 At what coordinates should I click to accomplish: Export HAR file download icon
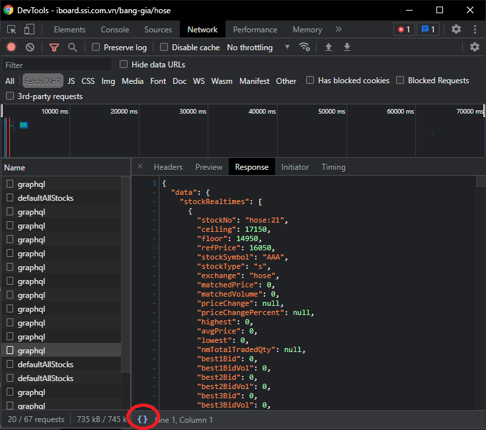click(x=347, y=47)
